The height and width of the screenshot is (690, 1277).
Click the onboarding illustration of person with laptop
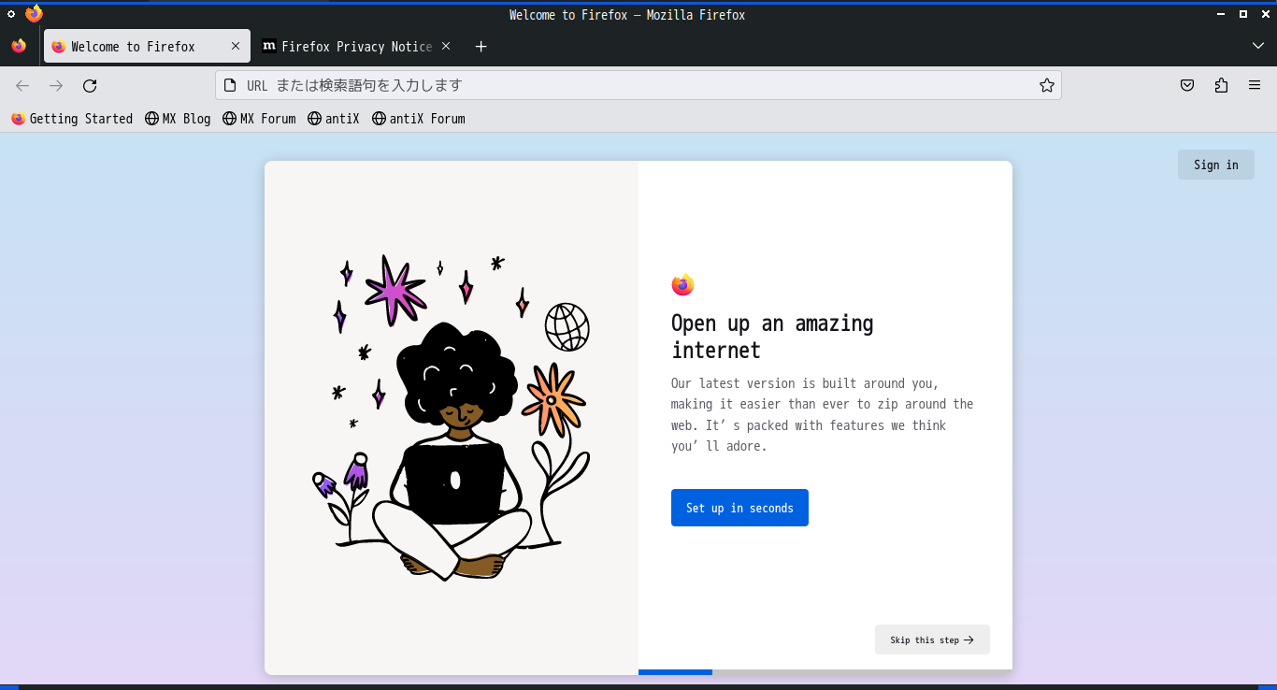tap(452, 417)
